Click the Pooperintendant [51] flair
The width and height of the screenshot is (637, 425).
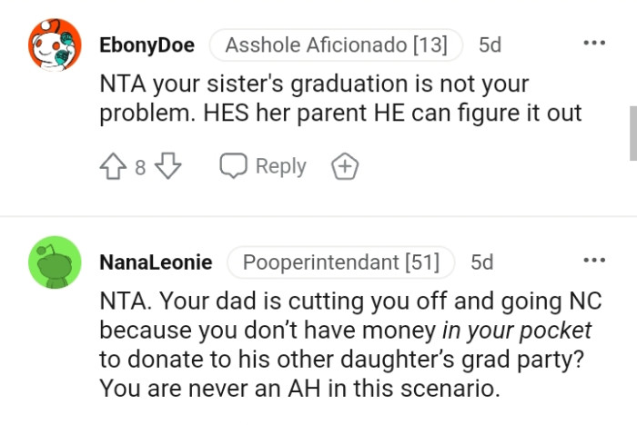pyautogui.click(x=340, y=262)
